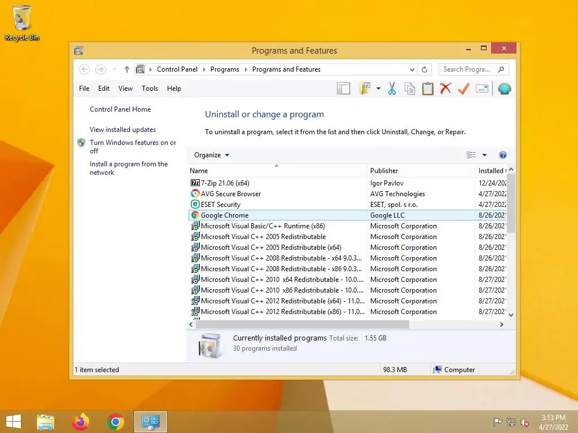Click the muted volume tray icon

525,422
